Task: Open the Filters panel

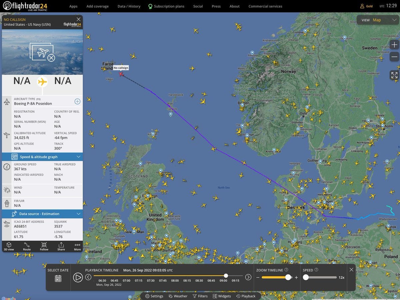Action: point(200,296)
